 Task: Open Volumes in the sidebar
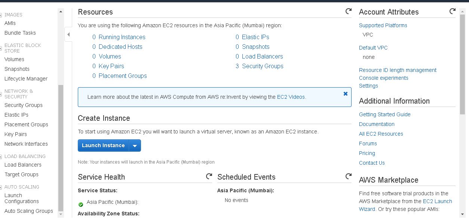14,59
